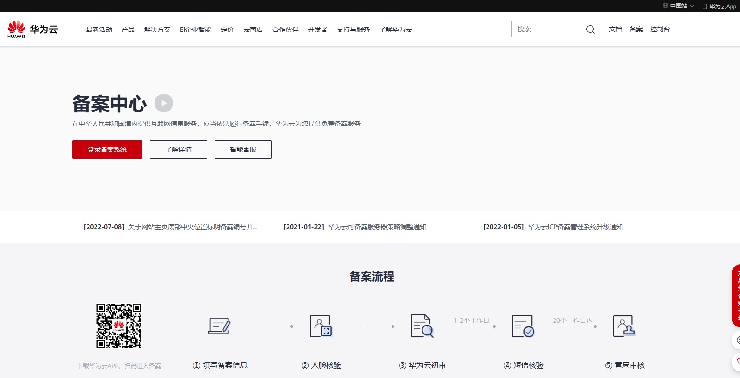Open the 智能客服 button

243,149
